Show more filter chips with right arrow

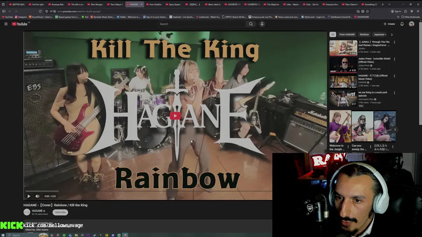click(x=392, y=34)
